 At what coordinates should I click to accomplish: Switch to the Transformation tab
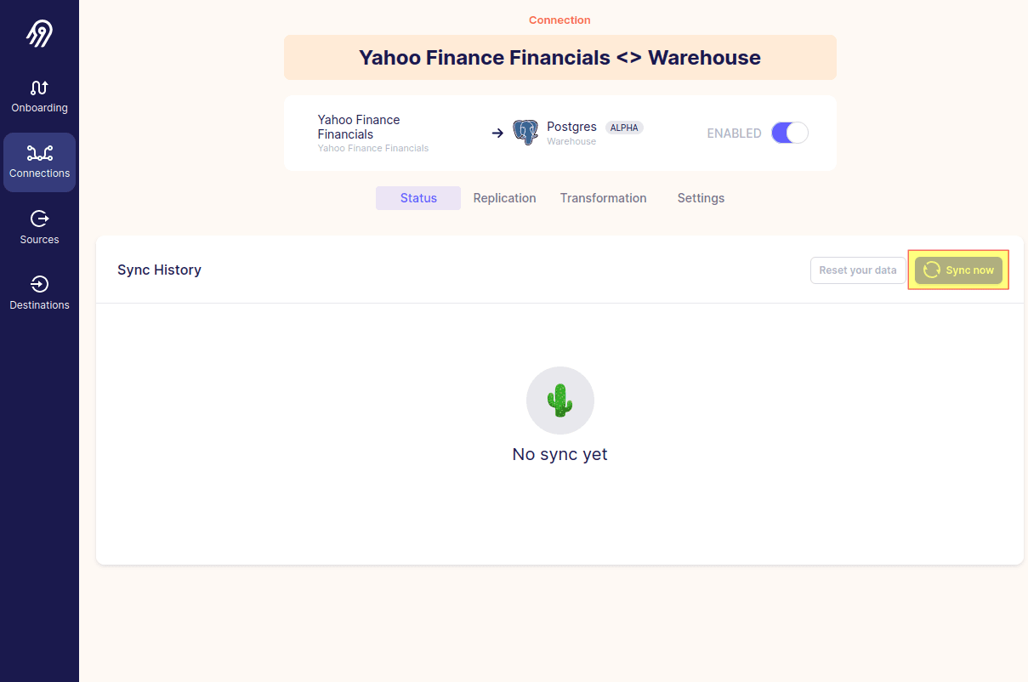[x=603, y=198]
